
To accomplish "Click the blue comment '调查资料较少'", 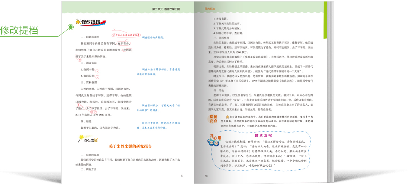I will click(158, 108).
